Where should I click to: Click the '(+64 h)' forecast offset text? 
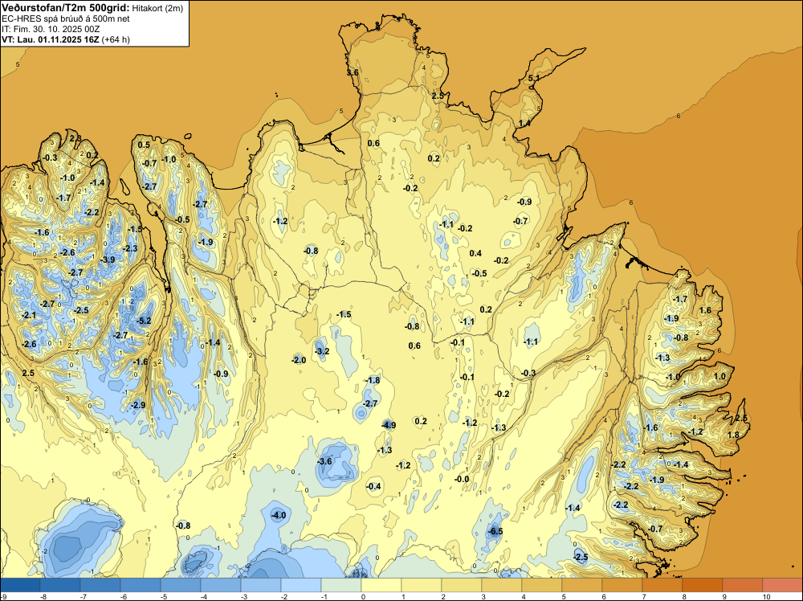(x=116, y=39)
